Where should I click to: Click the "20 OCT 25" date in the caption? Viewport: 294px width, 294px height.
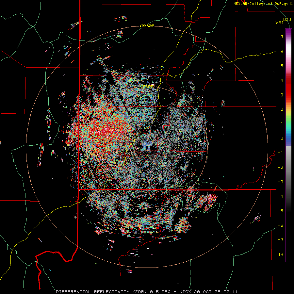[207, 292]
